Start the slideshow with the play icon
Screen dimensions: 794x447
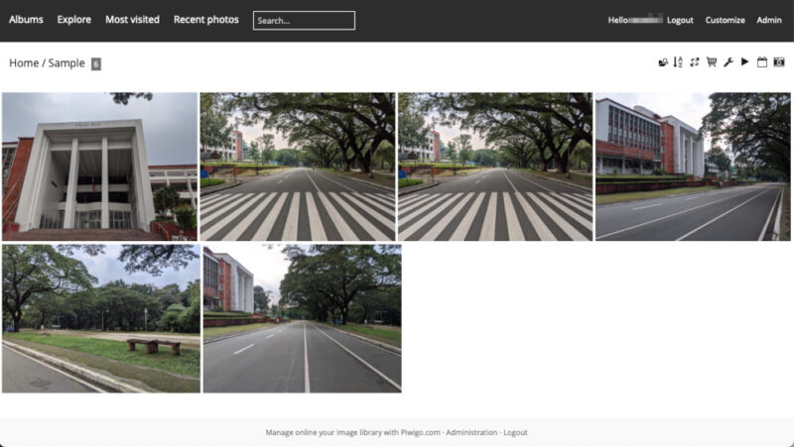pyautogui.click(x=745, y=62)
